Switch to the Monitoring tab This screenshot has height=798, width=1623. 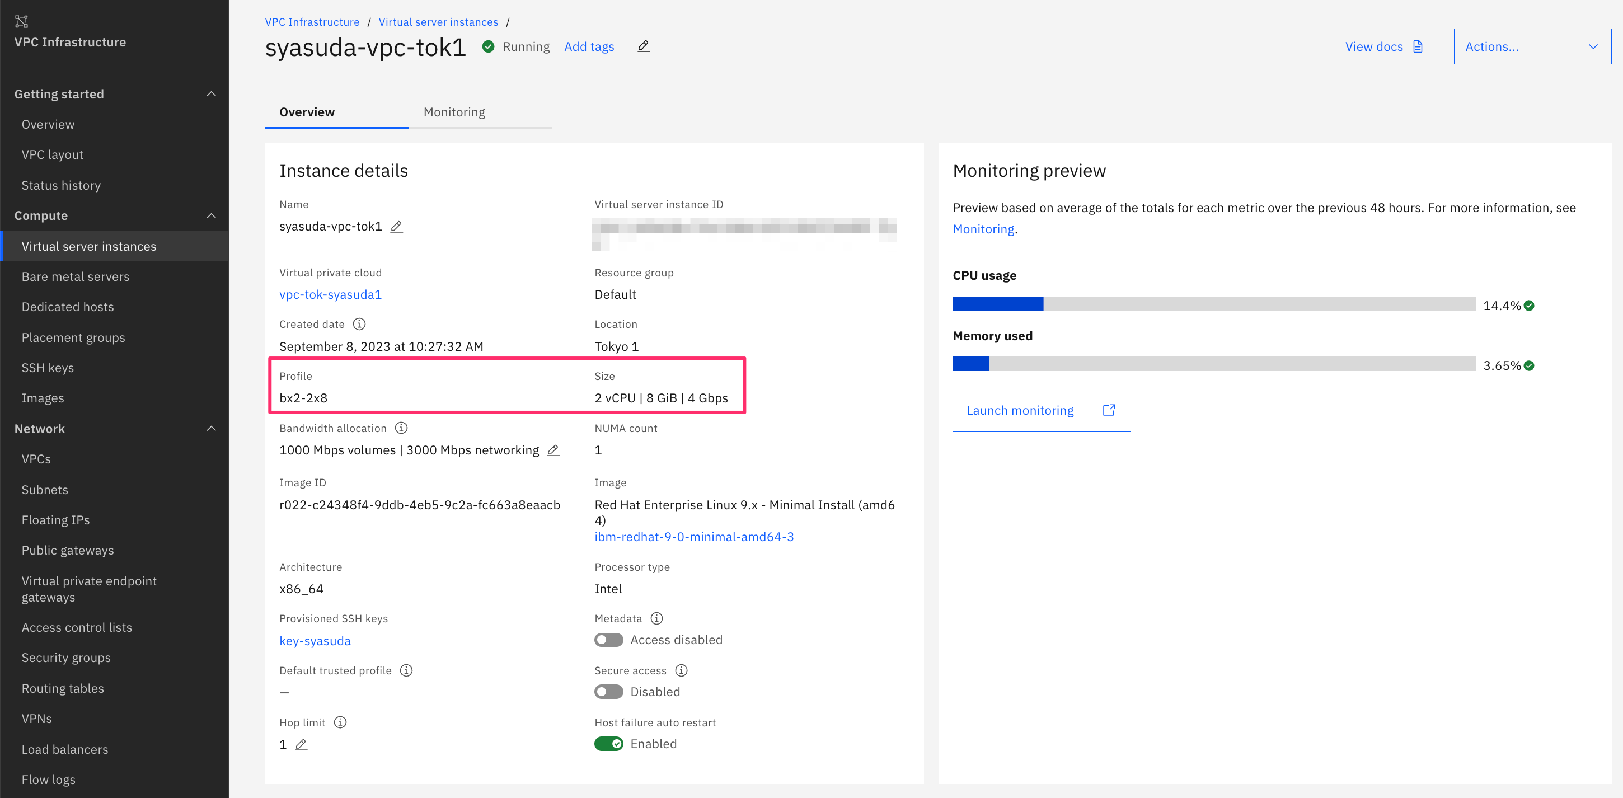click(454, 112)
